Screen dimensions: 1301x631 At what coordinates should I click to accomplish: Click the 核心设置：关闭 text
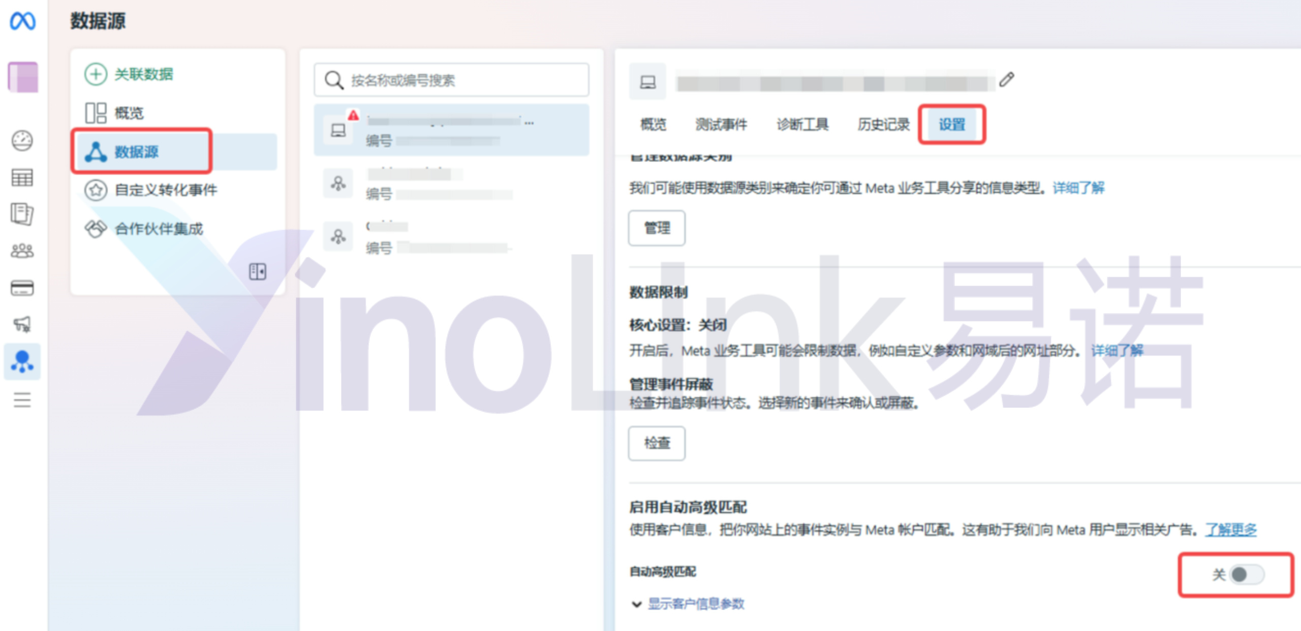[678, 325]
